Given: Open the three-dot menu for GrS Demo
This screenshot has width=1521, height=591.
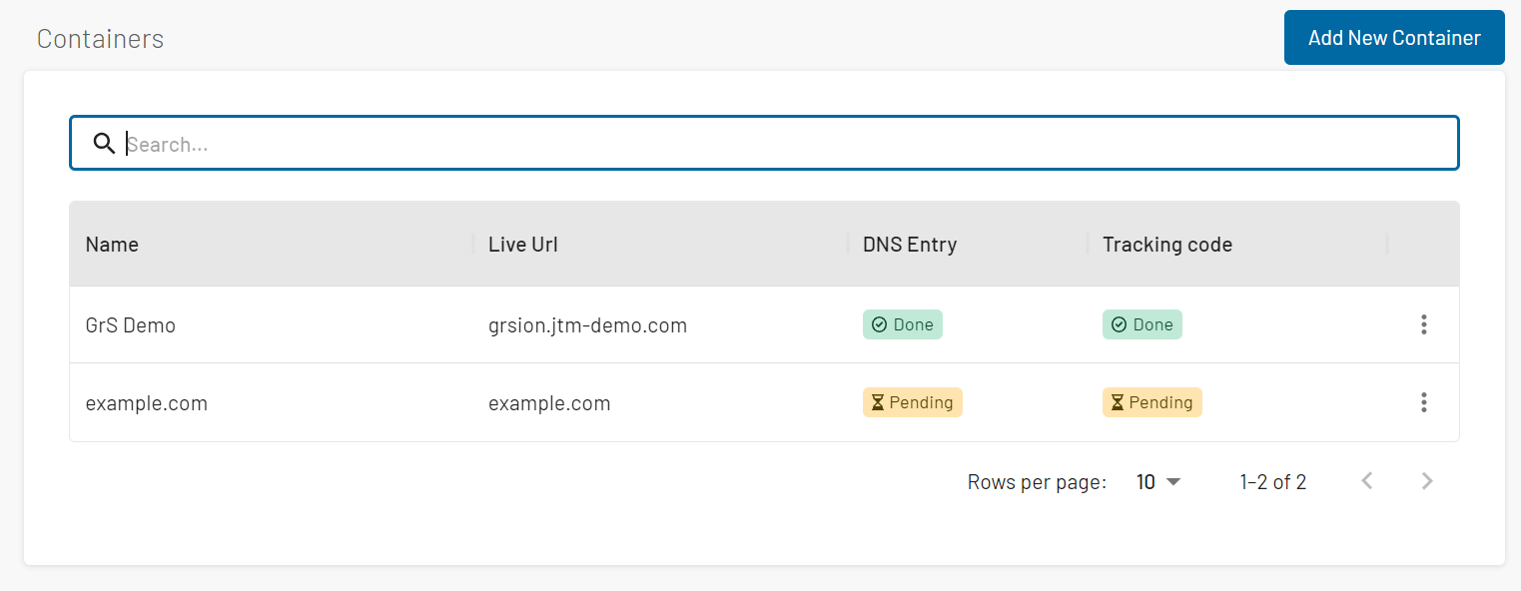Looking at the screenshot, I should [x=1423, y=324].
